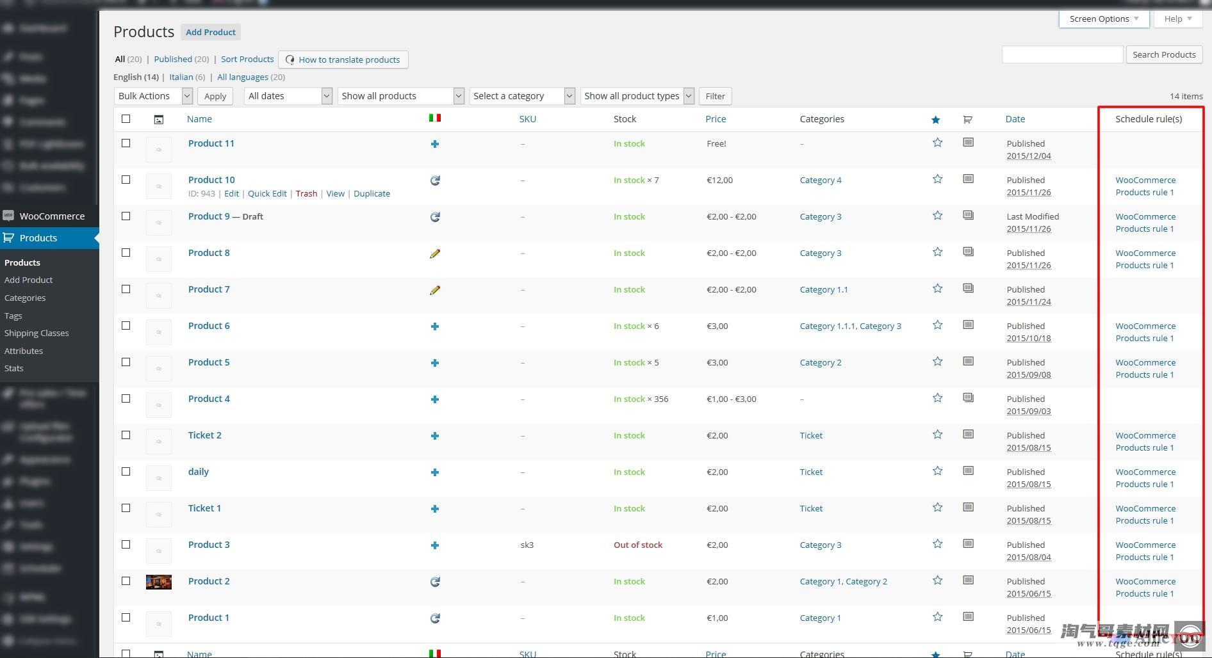Toggle featured star for Product 10
The height and width of the screenshot is (658, 1212).
point(937,179)
